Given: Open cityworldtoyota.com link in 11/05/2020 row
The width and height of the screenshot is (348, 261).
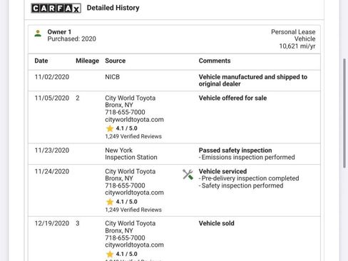Looking at the screenshot, I should pyautogui.click(x=134, y=119).
